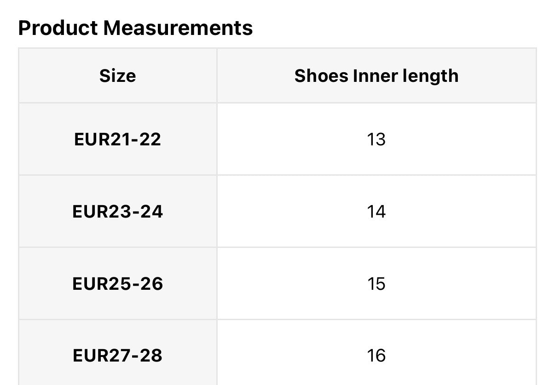Select the EUR27-28 size cell
Screen dimensions: 555x385
[x=117, y=356]
